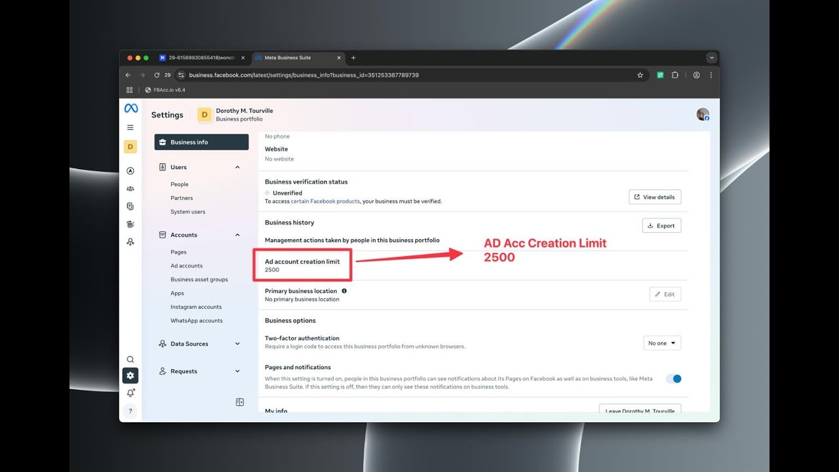This screenshot has width=839, height=472.
Task: Open the billing basket icon in left rail
Action: (x=130, y=224)
